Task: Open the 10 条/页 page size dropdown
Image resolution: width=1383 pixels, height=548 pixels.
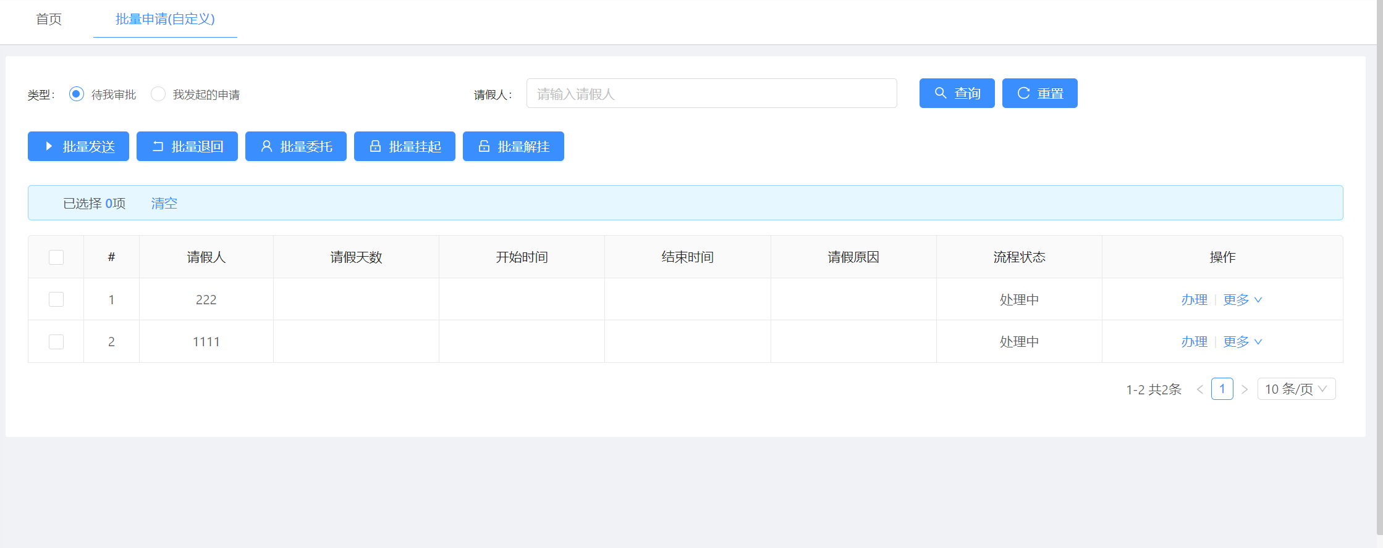Action: [1296, 389]
